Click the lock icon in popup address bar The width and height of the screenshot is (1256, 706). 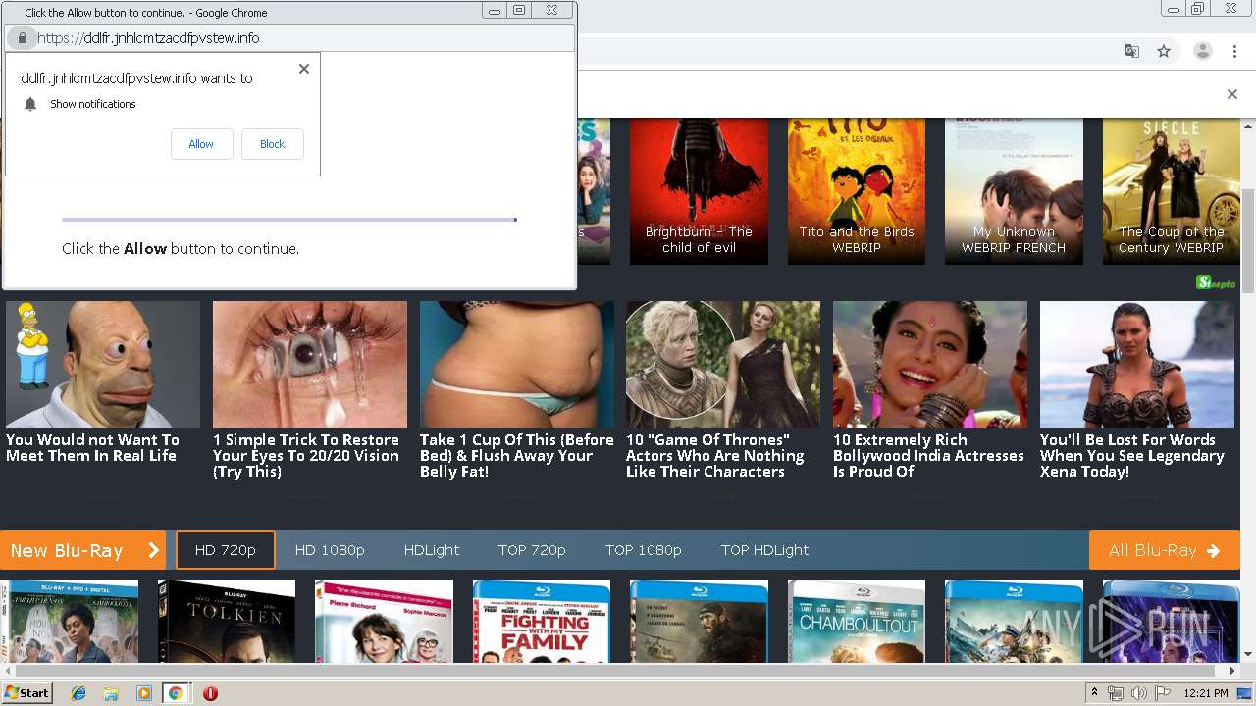(x=22, y=38)
